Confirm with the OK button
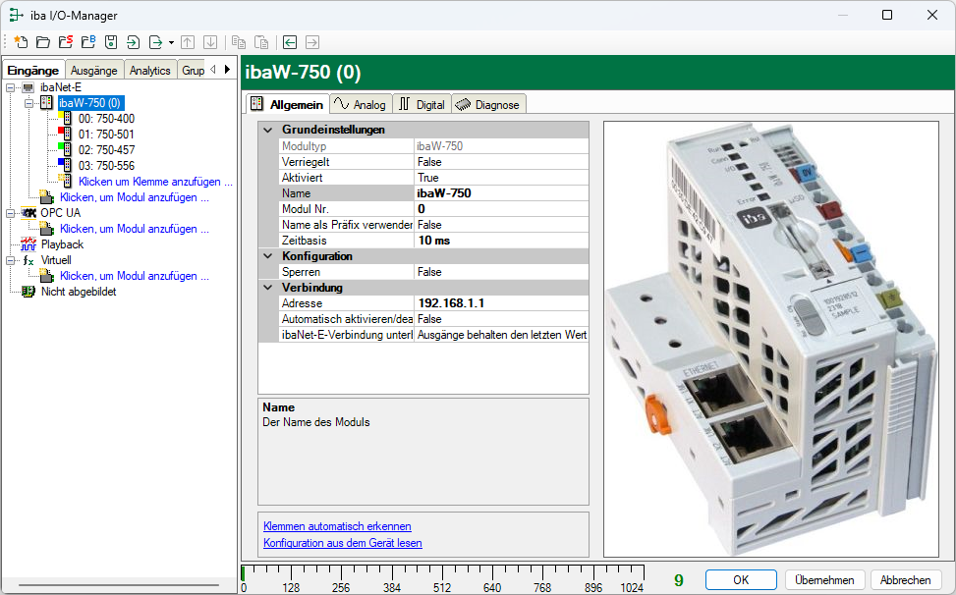Image resolution: width=956 pixels, height=595 pixels. pos(741,579)
